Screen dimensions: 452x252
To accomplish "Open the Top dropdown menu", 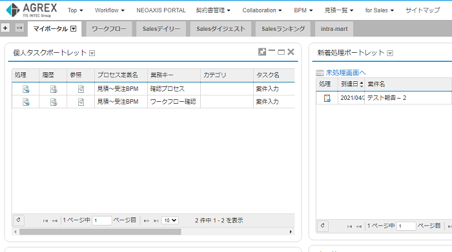I will tap(76, 10).
